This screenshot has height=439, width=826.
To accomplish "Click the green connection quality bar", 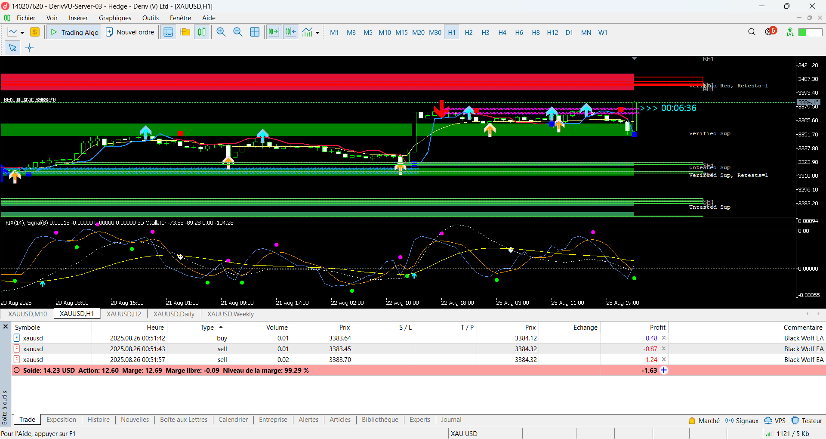I will click(x=810, y=32).
